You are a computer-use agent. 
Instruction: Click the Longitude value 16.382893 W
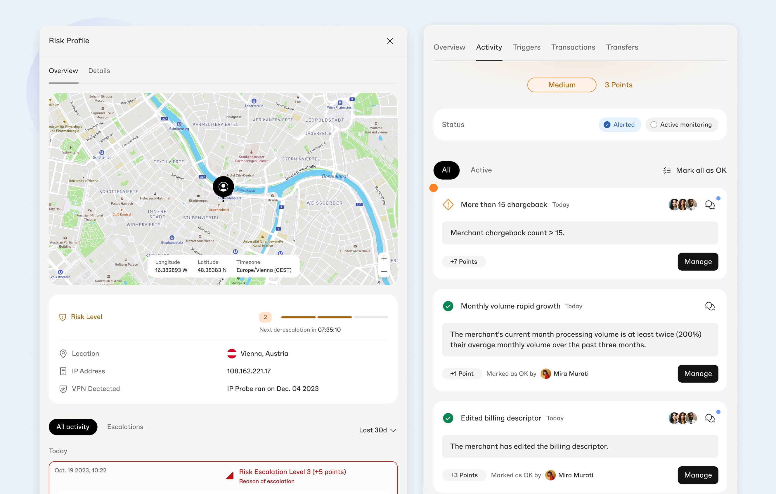[x=171, y=270]
